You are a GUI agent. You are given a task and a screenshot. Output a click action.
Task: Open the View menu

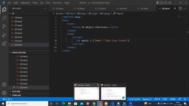tap(35, 3)
